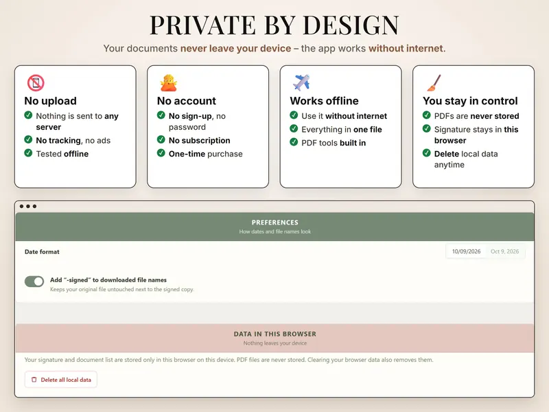Image resolution: width=549 pixels, height=412 pixels.
Task: Select the 10/09/2026 date format option
Action: pyautogui.click(x=466, y=251)
